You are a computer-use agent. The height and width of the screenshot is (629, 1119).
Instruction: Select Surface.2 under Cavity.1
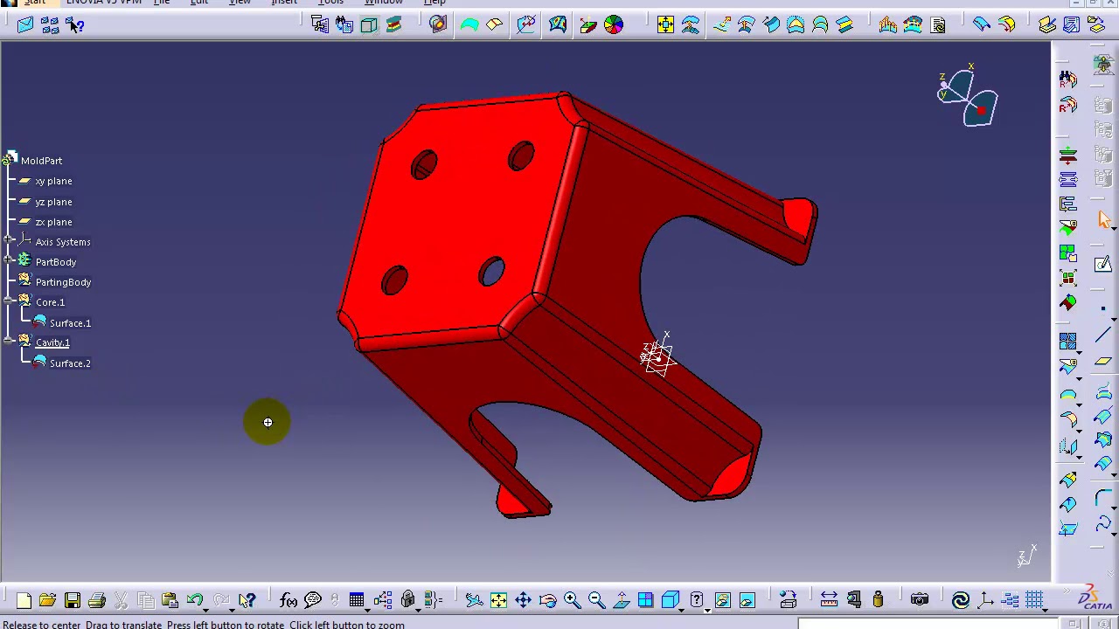click(70, 363)
